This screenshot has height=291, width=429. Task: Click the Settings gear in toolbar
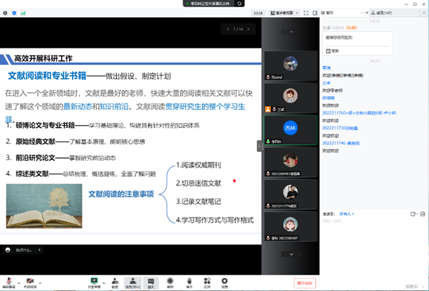point(225,281)
